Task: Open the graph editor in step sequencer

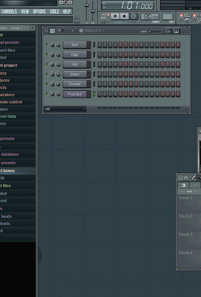Action: 168,31
